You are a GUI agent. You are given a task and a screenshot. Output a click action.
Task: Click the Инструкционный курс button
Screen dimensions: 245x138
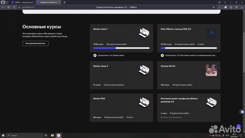click(35, 43)
